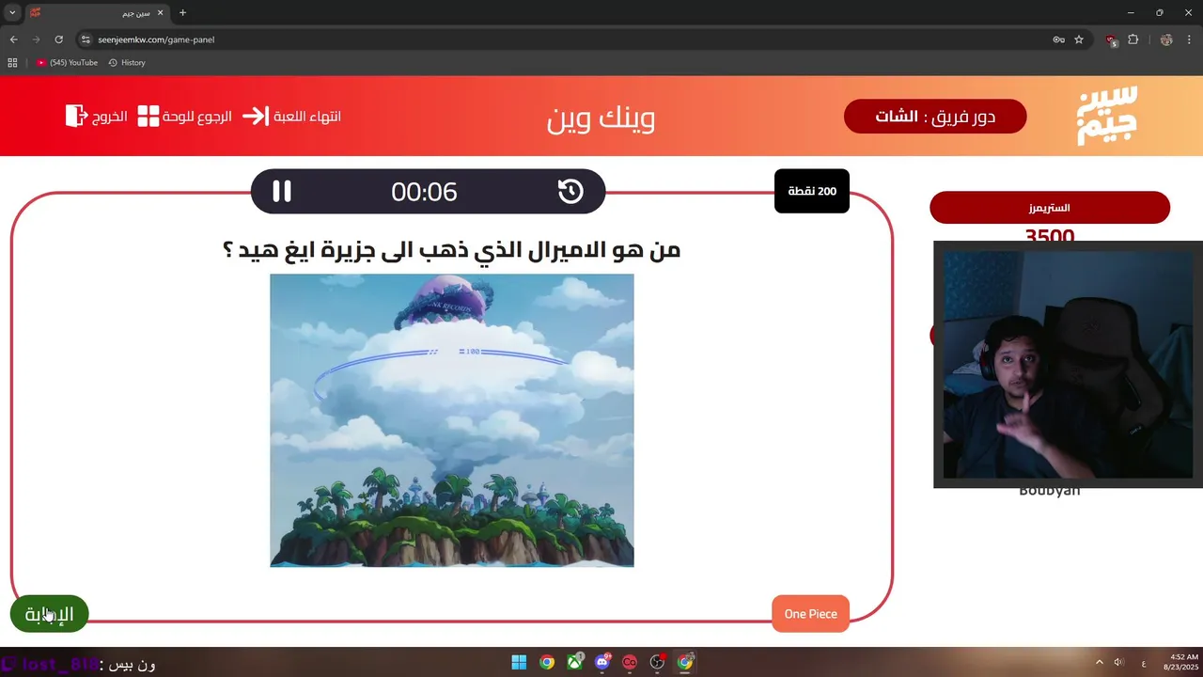Open the Egghead island question image
Image resolution: width=1203 pixels, height=677 pixels.
click(x=452, y=420)
